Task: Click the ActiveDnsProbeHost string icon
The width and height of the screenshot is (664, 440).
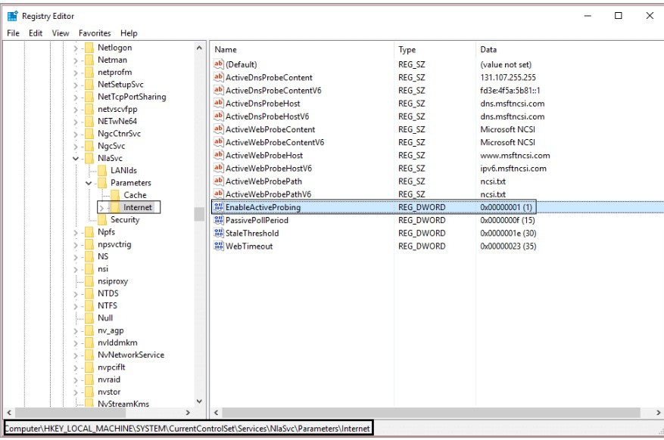Action: click(x=219, y=103)
